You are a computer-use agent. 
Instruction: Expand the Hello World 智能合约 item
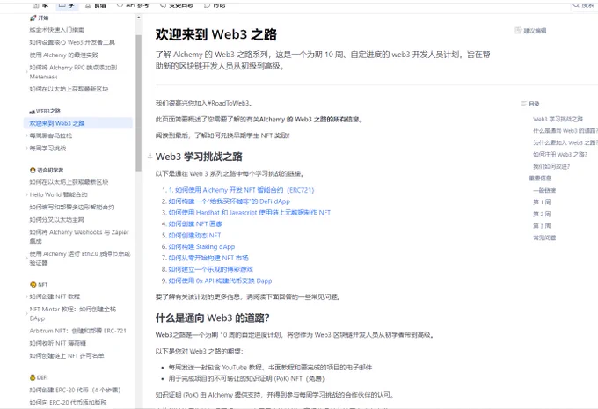tap(26, 194)
